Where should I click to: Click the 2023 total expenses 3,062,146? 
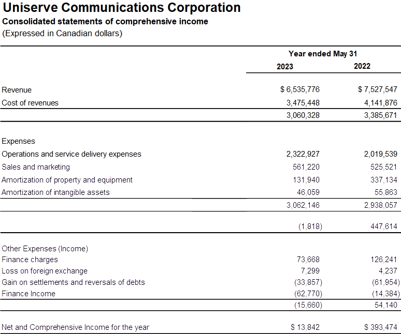[303, 205]
